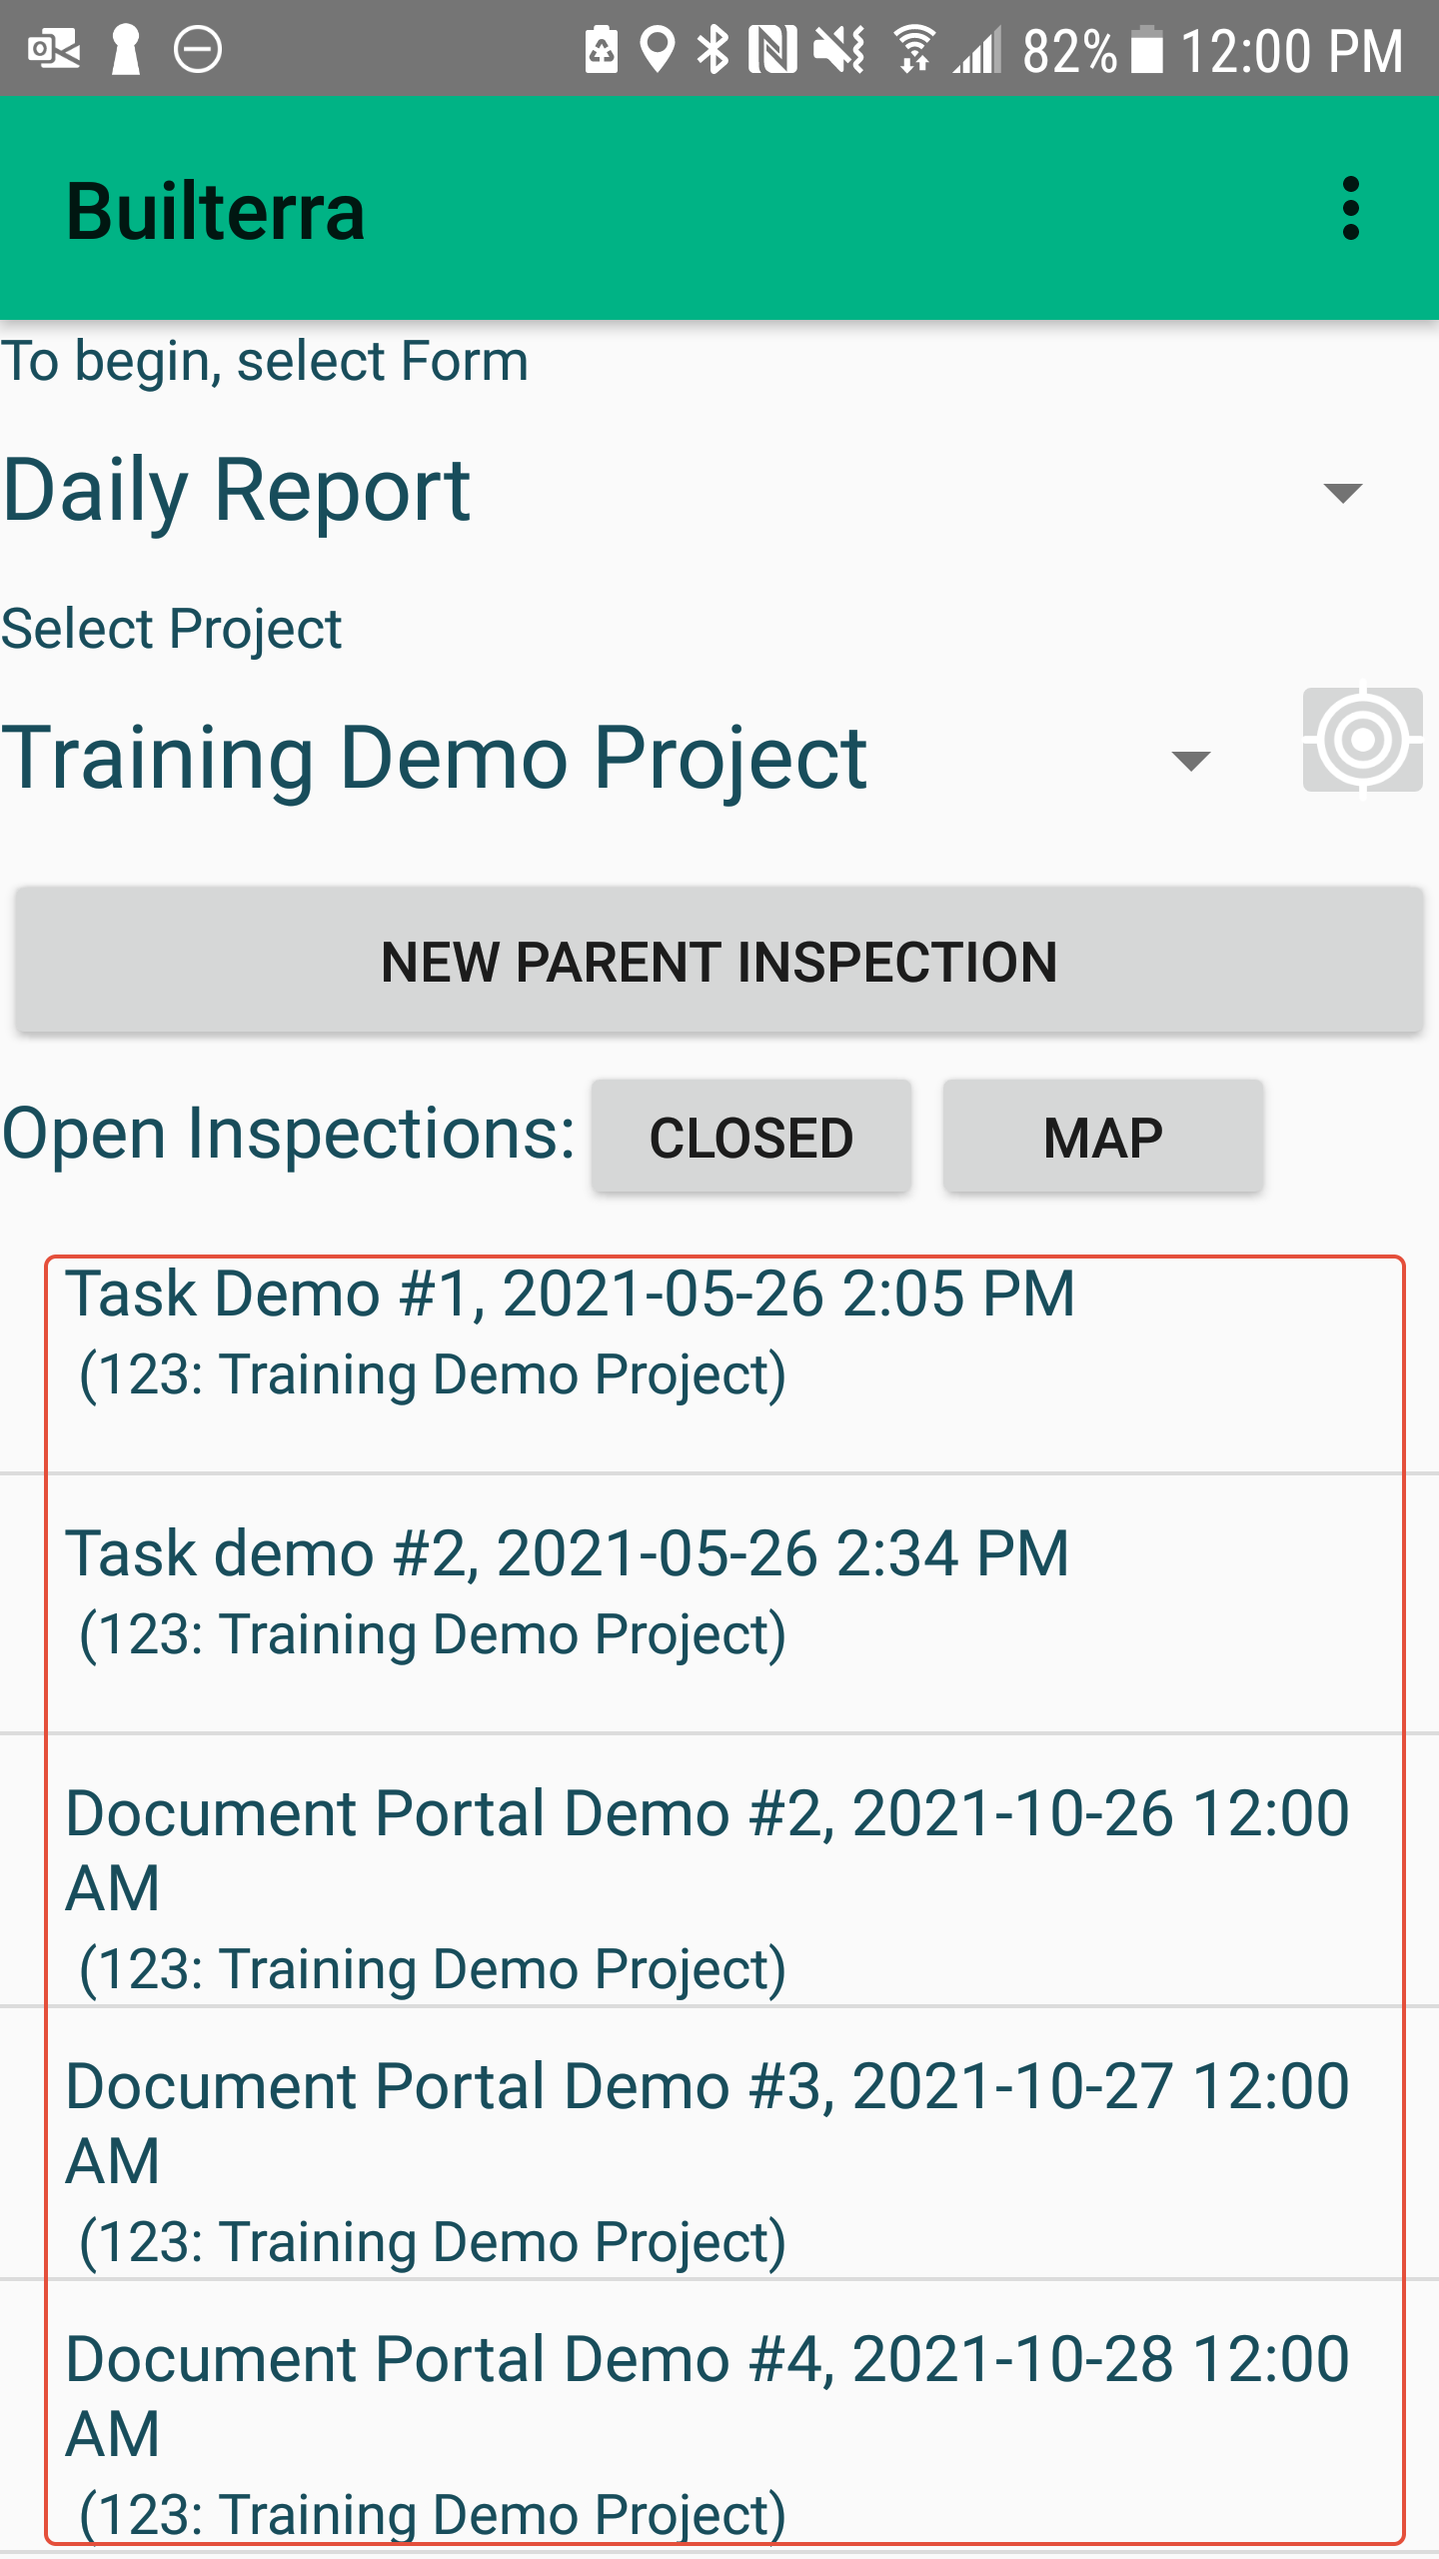
Task: Tap the muted sound status icon
Action: (x=839, y=49)
